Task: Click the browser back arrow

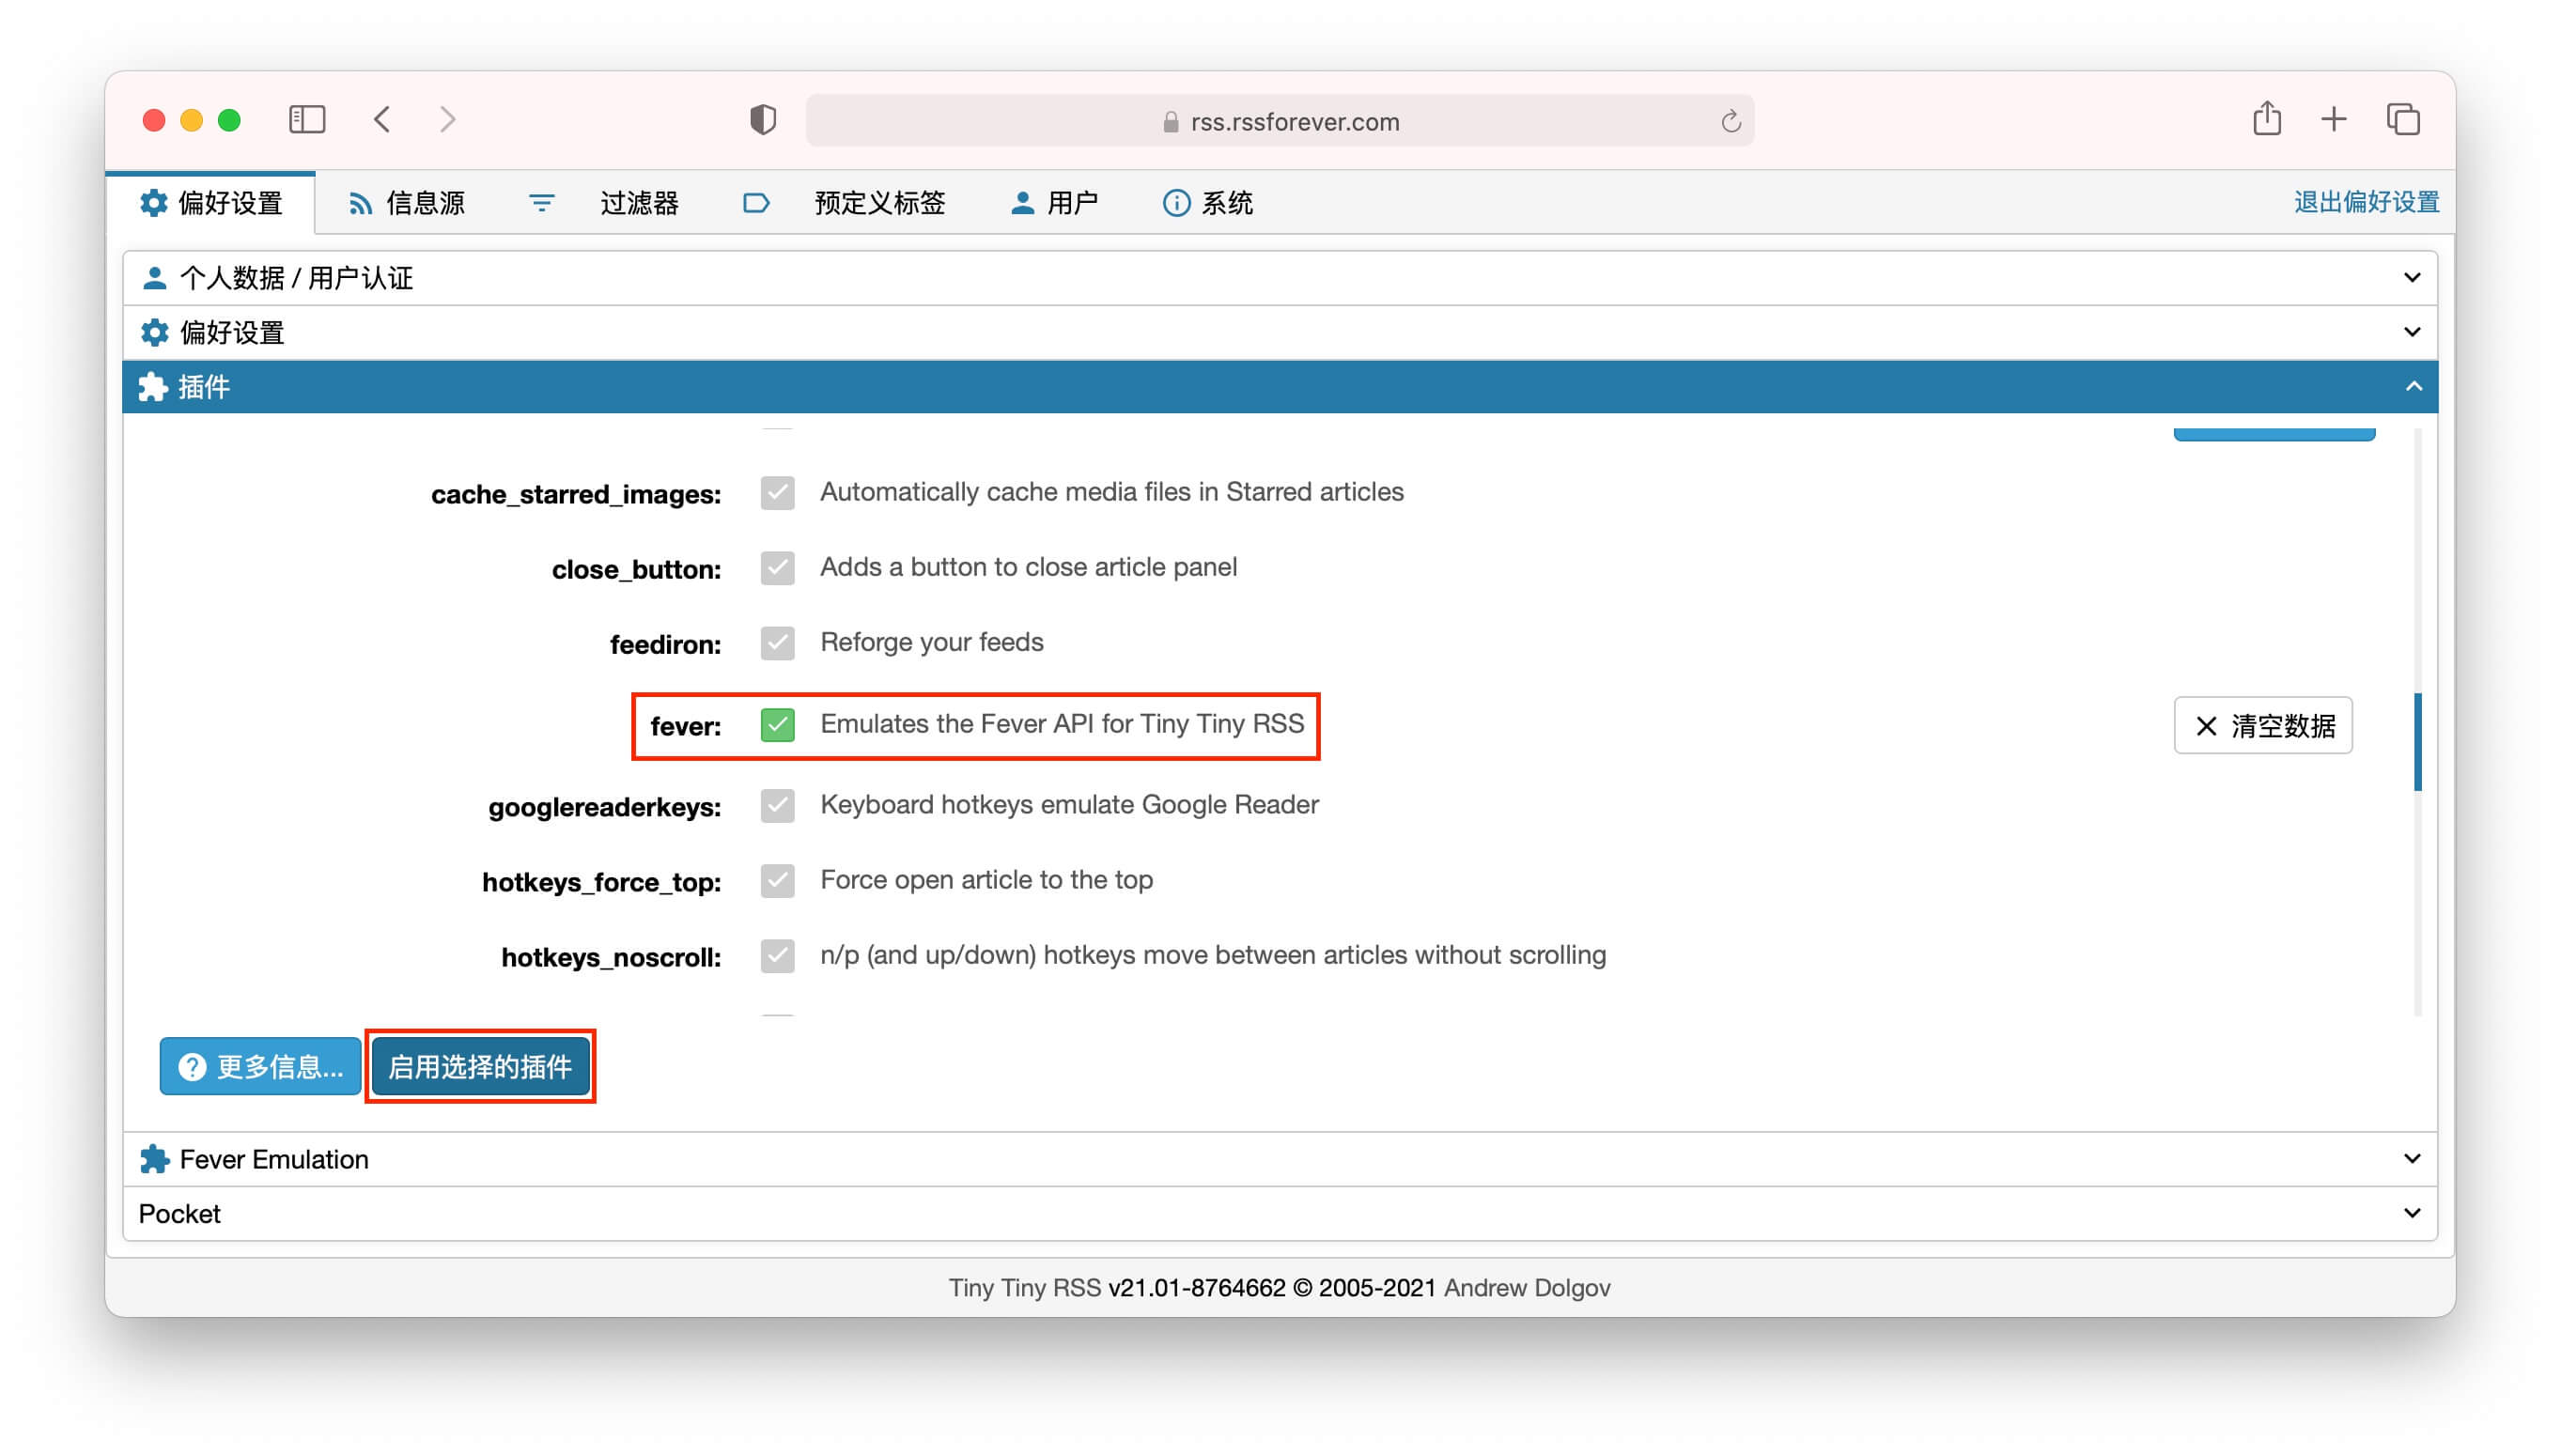Action: click(382, 120)
